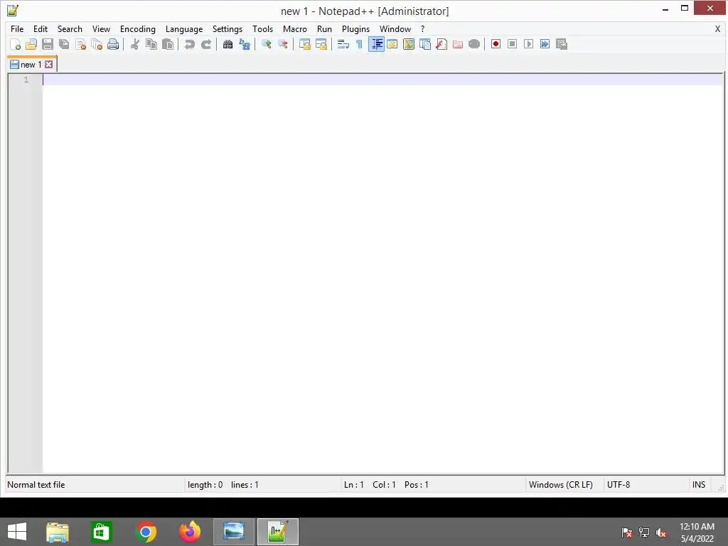728x546 pixels.
Task: Open Firefox from the taskbar
Action: tap(190, 532)
